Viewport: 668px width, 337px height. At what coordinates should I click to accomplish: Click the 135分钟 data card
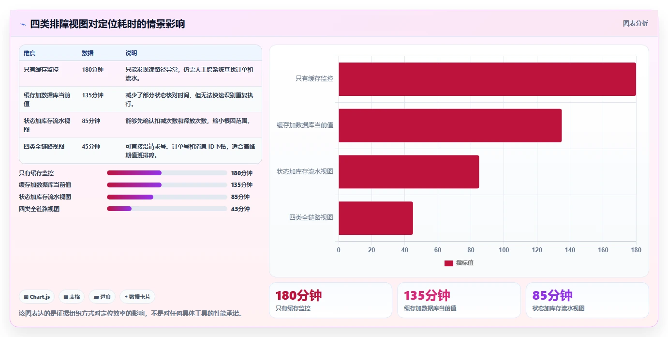coord(459,300)
